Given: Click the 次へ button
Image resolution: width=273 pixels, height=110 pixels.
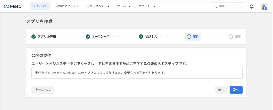Looking at the screenshot, I should tap(236, 90).
